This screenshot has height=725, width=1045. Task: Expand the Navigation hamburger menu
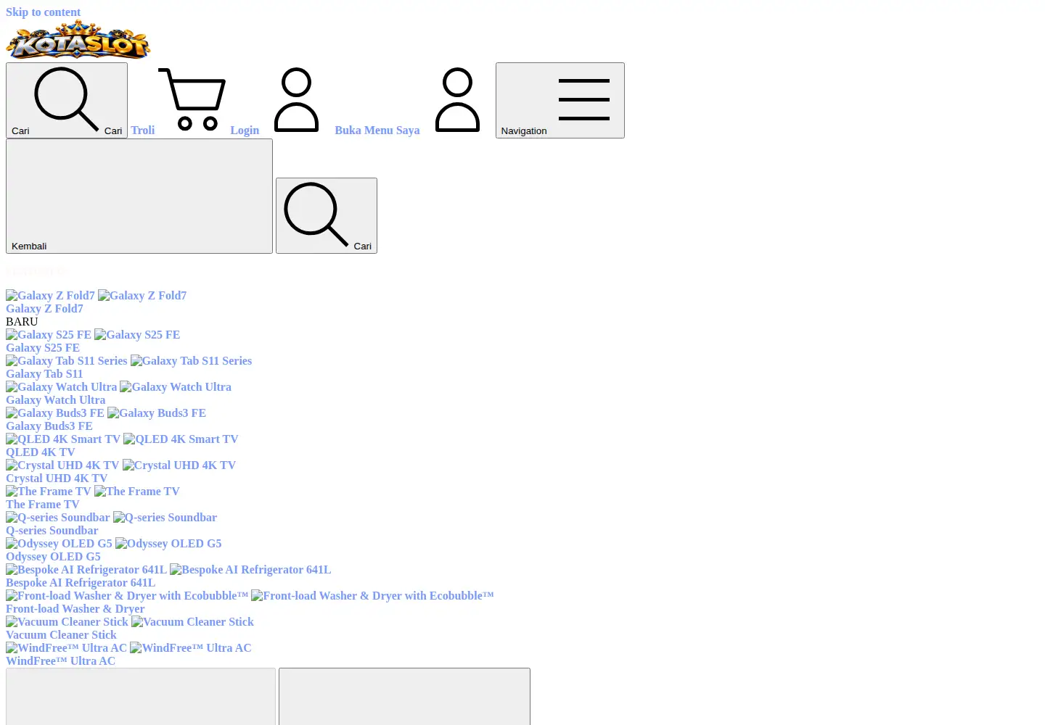tap(560, 100)
